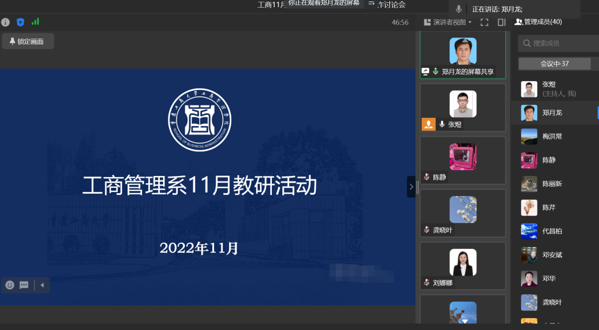This screenshot has height=330, width=599.
Task: Collapse the emoji toolbar with left triangle
Action: [x=42, y=285]
